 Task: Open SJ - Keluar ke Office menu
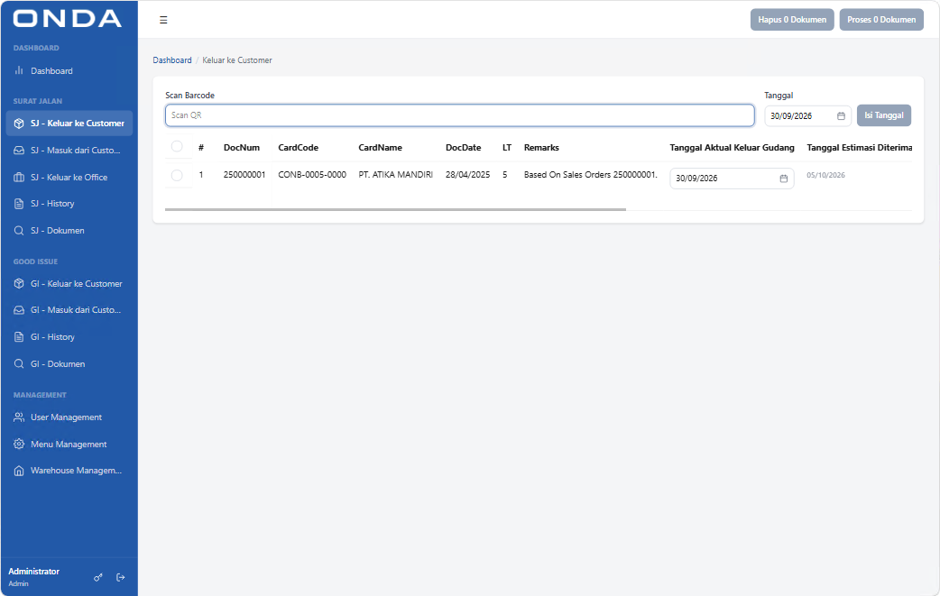pos(69,178)
